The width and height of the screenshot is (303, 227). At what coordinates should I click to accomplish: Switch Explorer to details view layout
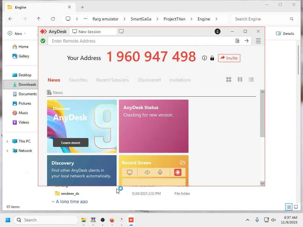coord(289,207)
